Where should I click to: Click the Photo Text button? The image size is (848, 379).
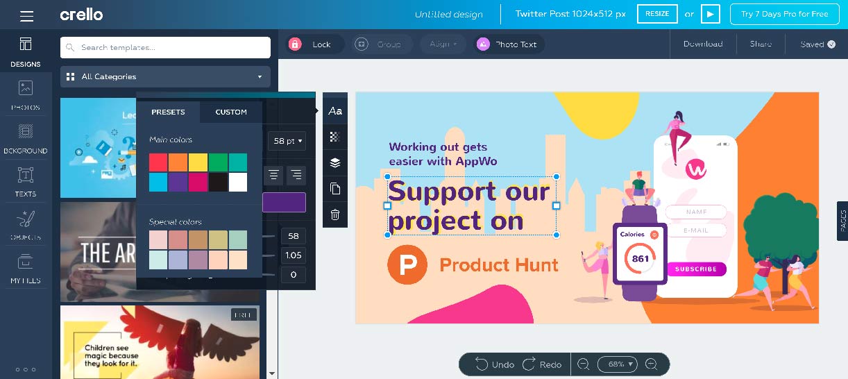(x=510, y=44)
